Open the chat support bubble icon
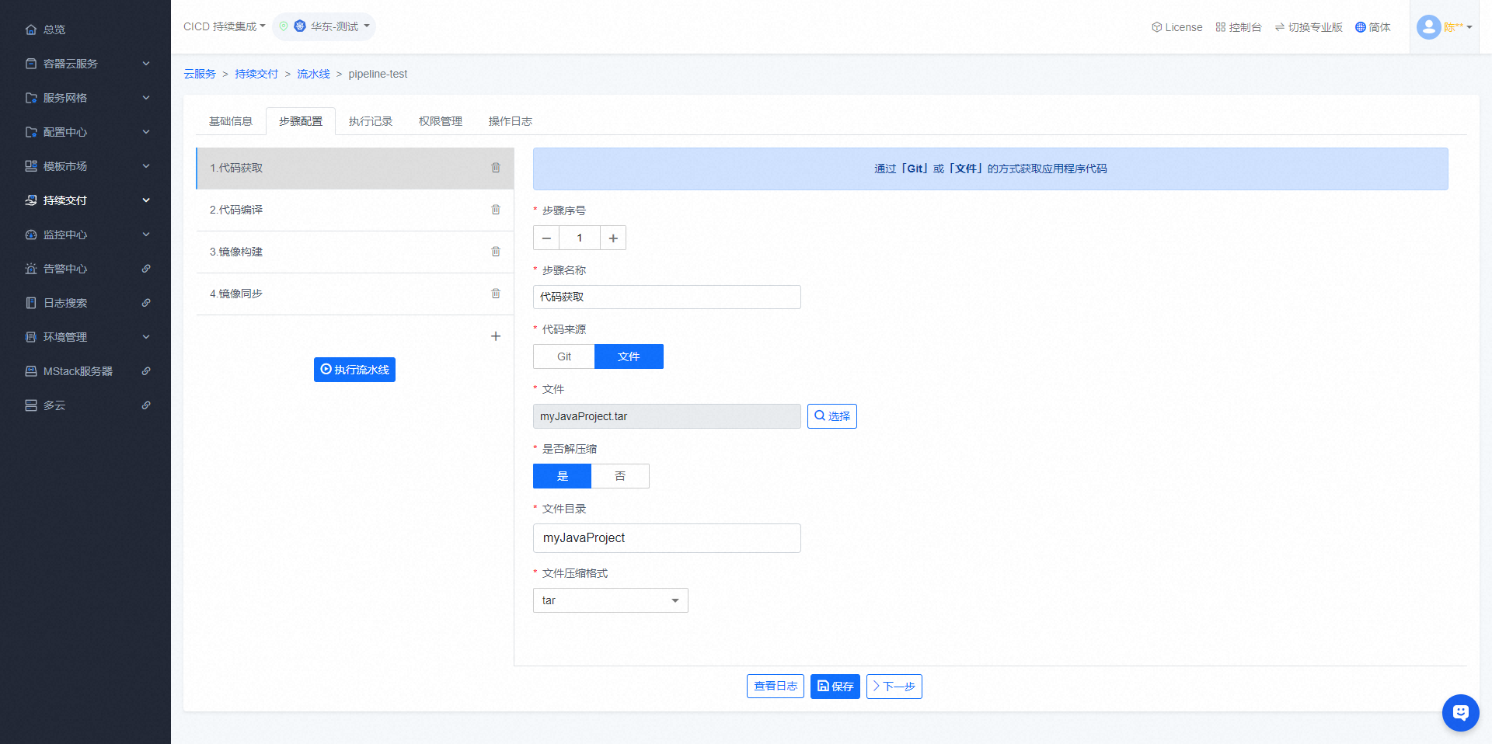1492x744 pixels. [x=1460, y=712]
